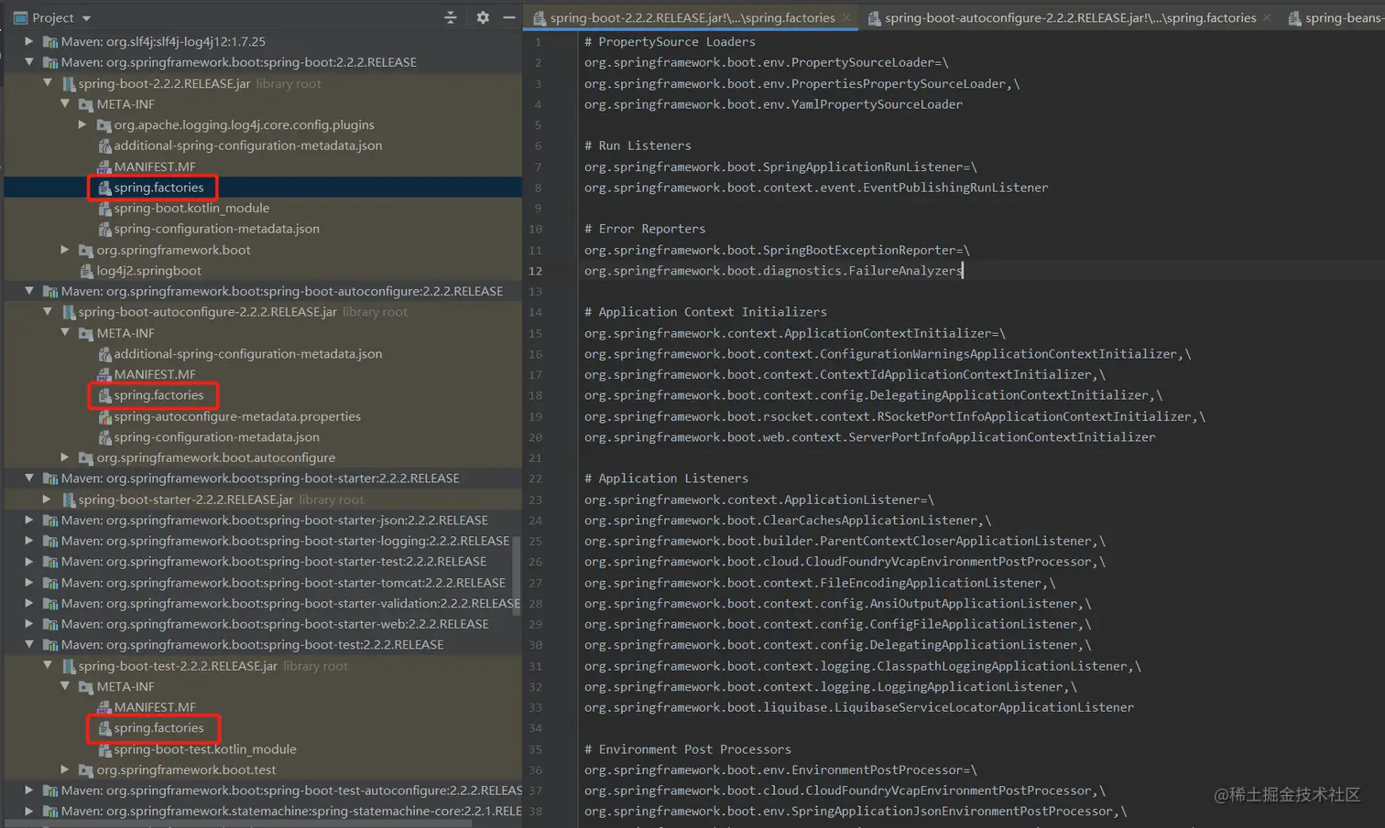Viewport: 1385px width, 828px height.
Task: Click META-INF folder icon in spring-boot jar
Action: click(x=86, y=104)
